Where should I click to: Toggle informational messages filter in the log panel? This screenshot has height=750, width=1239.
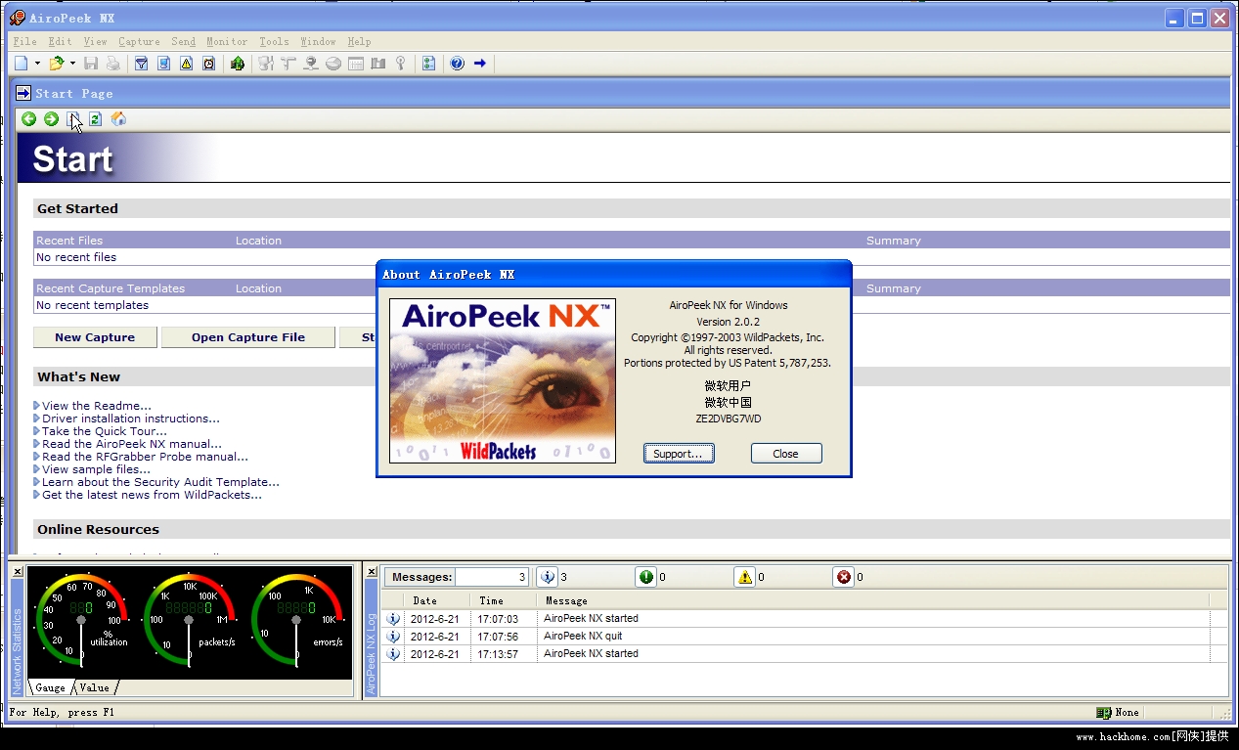tap(548, 577)
